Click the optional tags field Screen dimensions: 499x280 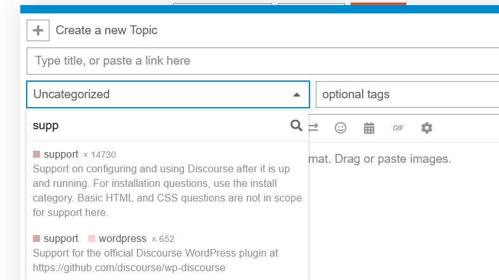click(407, 94)
